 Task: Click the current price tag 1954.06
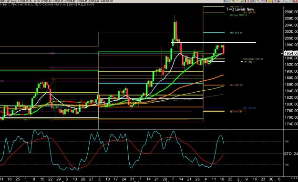pyautogui.click(x=291, y=53)
